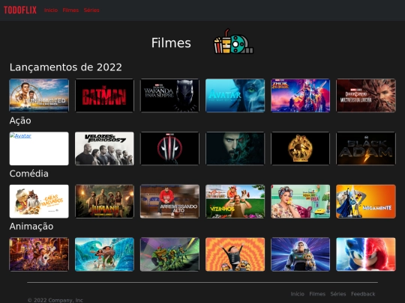Click the popcorn and film reel icon

pos(233,41)
